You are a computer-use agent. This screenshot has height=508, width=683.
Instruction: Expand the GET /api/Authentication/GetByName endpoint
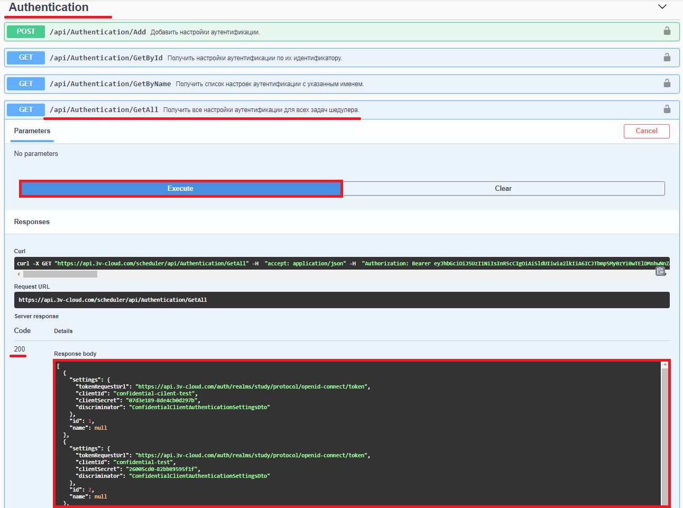coord(342,84)
